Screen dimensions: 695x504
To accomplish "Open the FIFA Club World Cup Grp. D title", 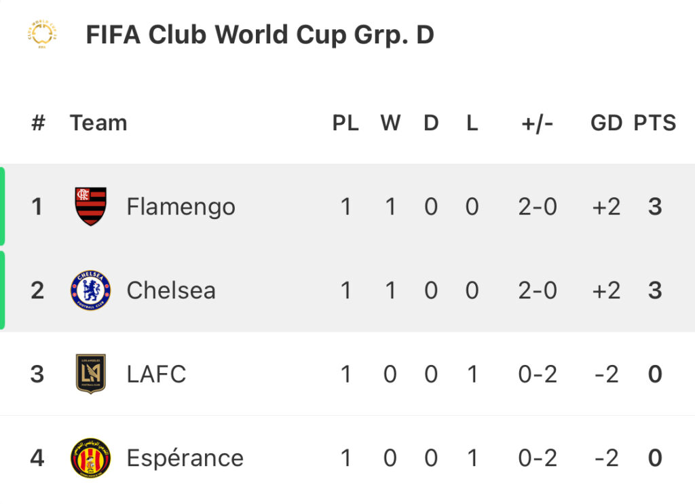I will pos(260,35).
